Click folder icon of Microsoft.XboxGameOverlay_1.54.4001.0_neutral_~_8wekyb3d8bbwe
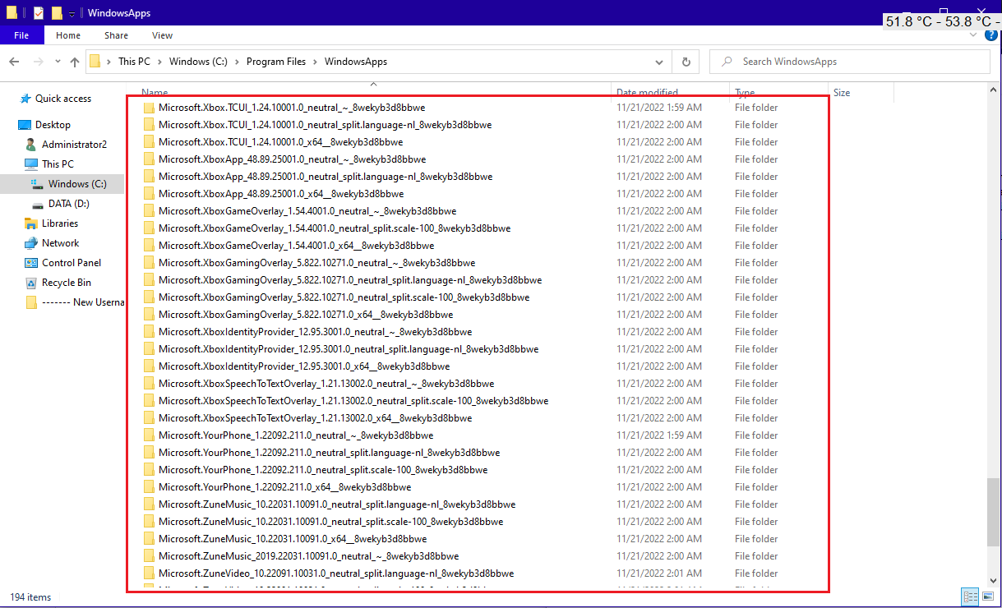The image size is (1002, 608). coord(149,211)
